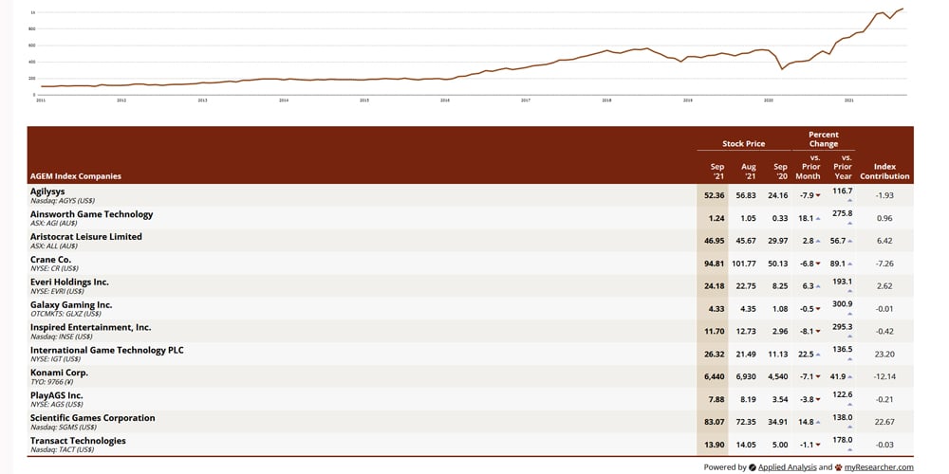Click Everi Holdings up arrow for prior month
This screenshot has height=474, width=949.
tap(818, 286)
